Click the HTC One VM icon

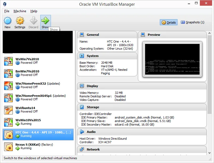coord(8,135)
